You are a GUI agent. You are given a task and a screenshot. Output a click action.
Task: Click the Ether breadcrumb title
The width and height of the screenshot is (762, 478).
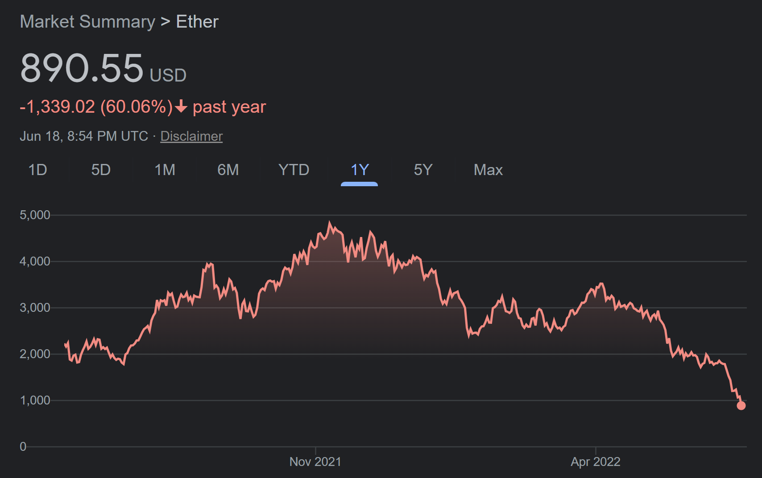197,22
